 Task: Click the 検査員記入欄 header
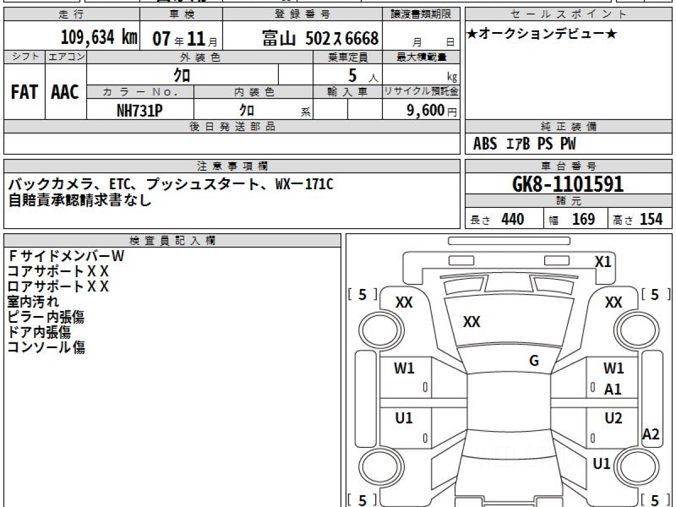pyautogui.click(x=172, y=241)
